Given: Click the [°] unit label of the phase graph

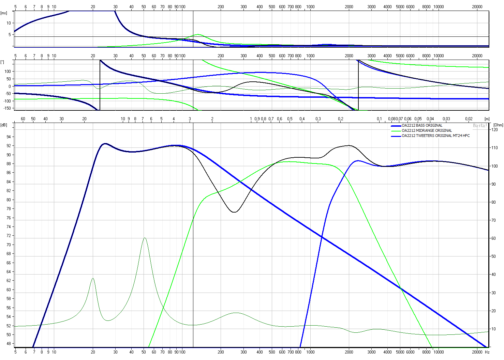Looking at the screenshot, I should (2, 62).
